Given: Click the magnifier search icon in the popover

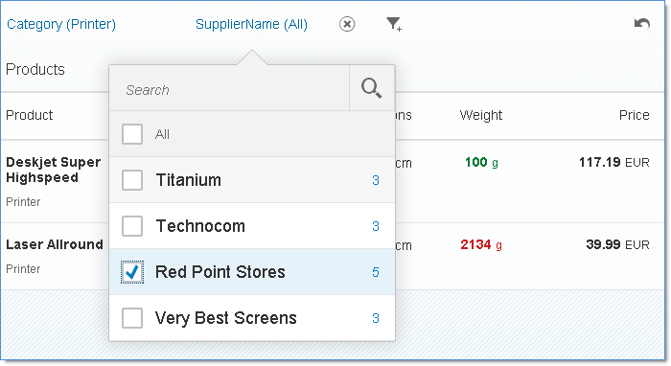Looking at the screenshot, I should [372, 88].
